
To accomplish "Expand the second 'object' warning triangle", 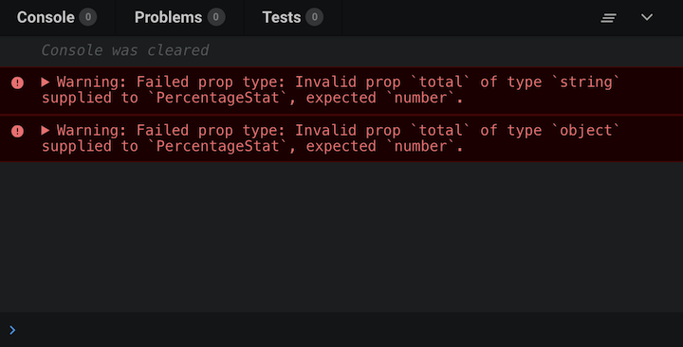I will pyautogui.click(x=46, y=130).
